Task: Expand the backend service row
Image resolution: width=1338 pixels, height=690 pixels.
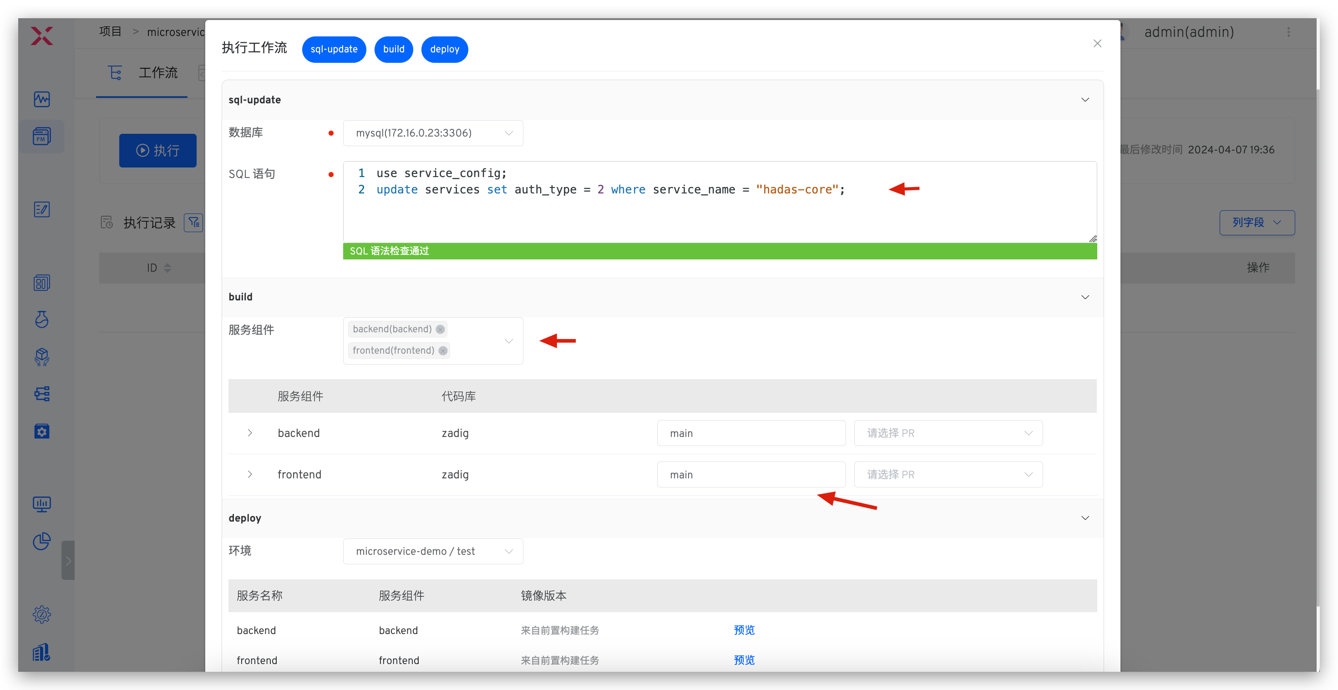Action: [x=250, y=433]
